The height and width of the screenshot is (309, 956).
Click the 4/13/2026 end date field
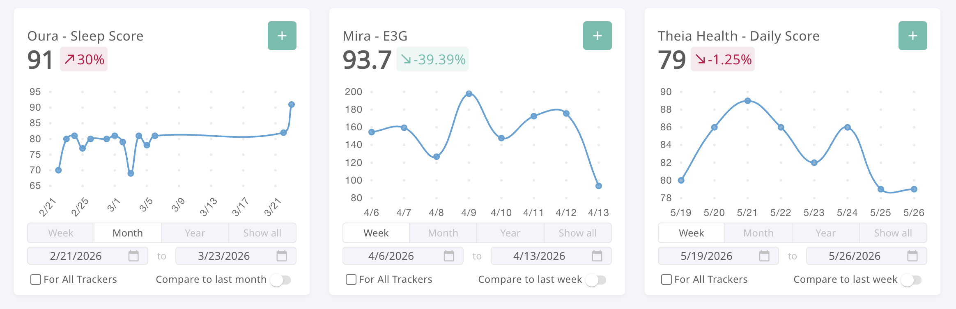(551, 256)
